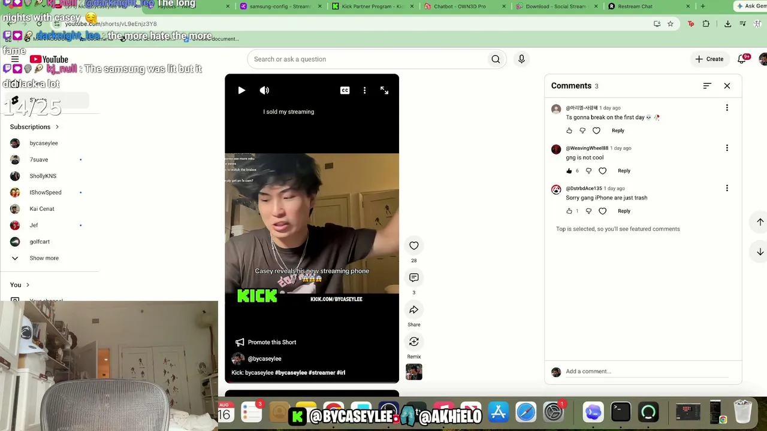Open browser downloads icon

(x=727, y=24)
